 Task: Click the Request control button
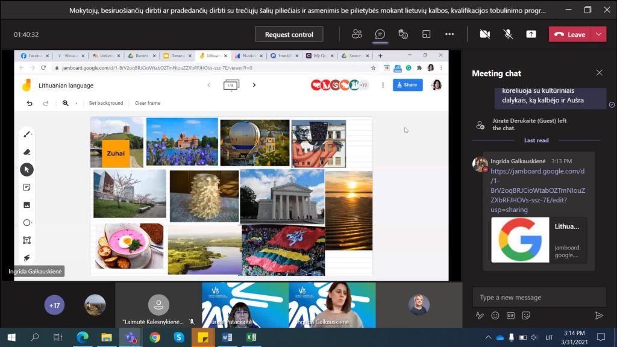289,34
